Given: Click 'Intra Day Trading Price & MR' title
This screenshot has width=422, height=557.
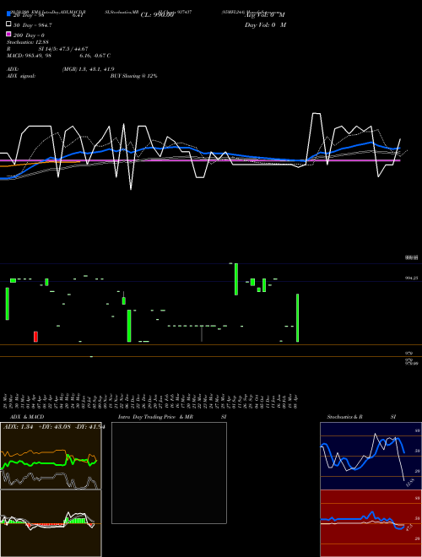Looking at the screenshot, I should [x=155, y=417].
